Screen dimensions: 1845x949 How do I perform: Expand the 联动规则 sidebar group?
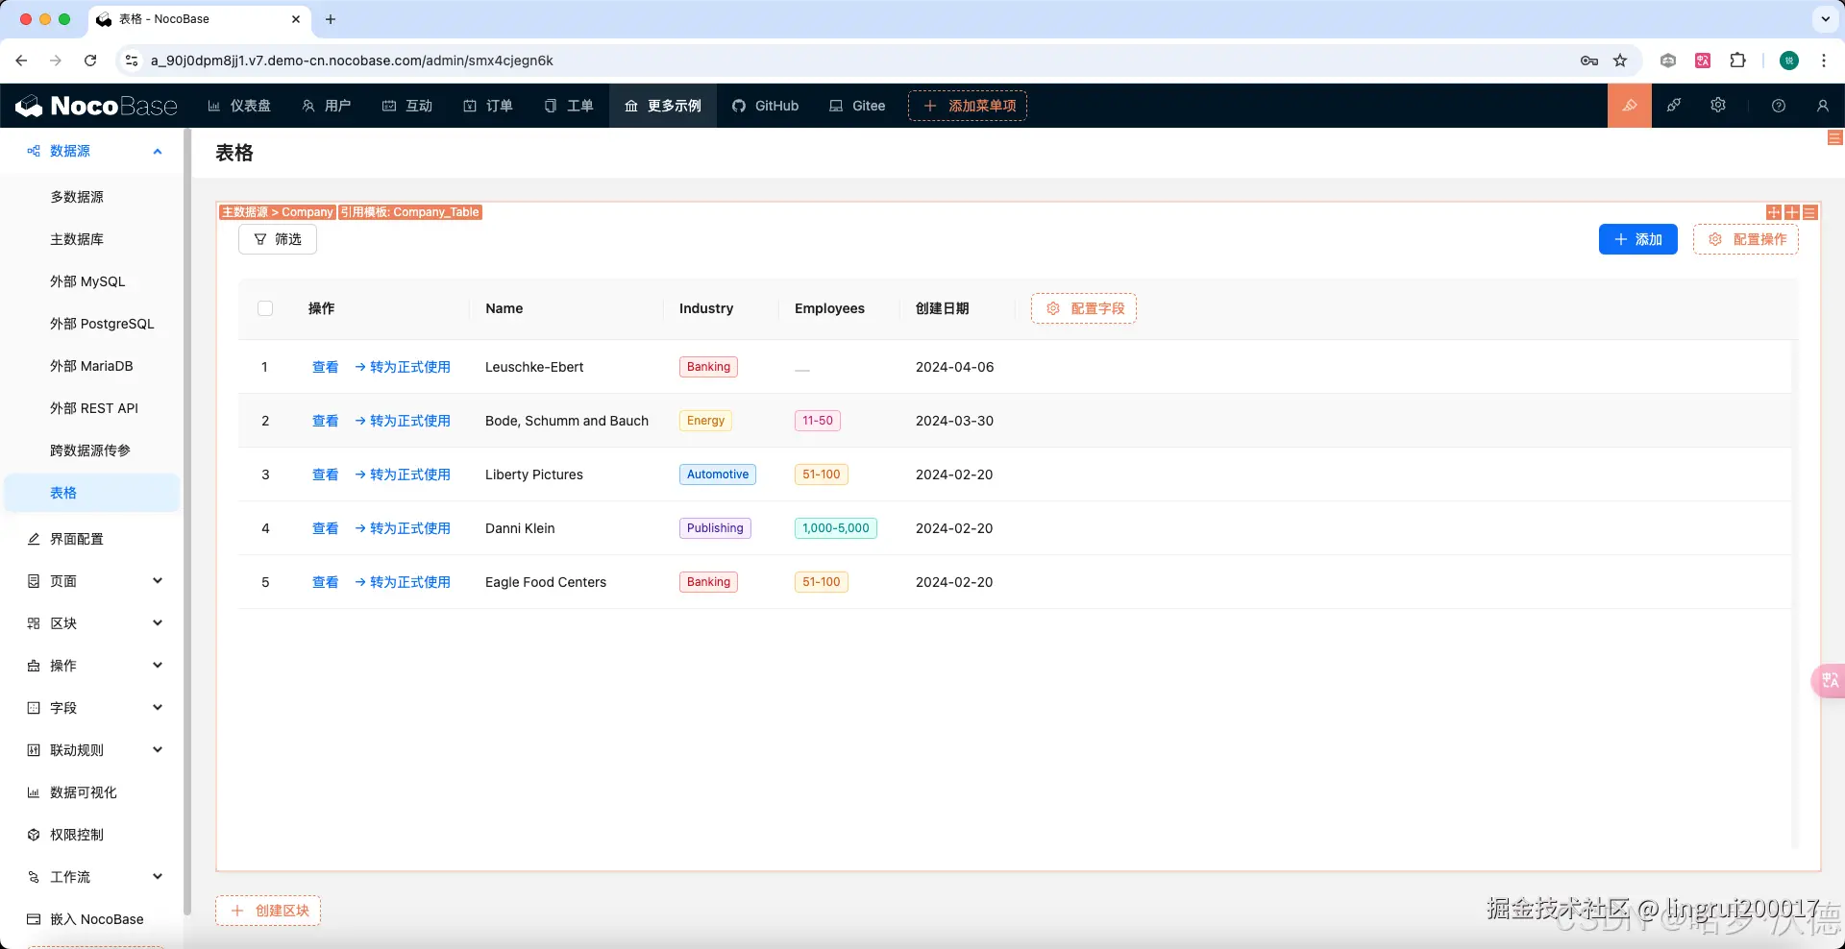[158, 750]
